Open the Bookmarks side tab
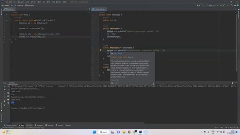The image size is (240, 135). coord(1,107)
